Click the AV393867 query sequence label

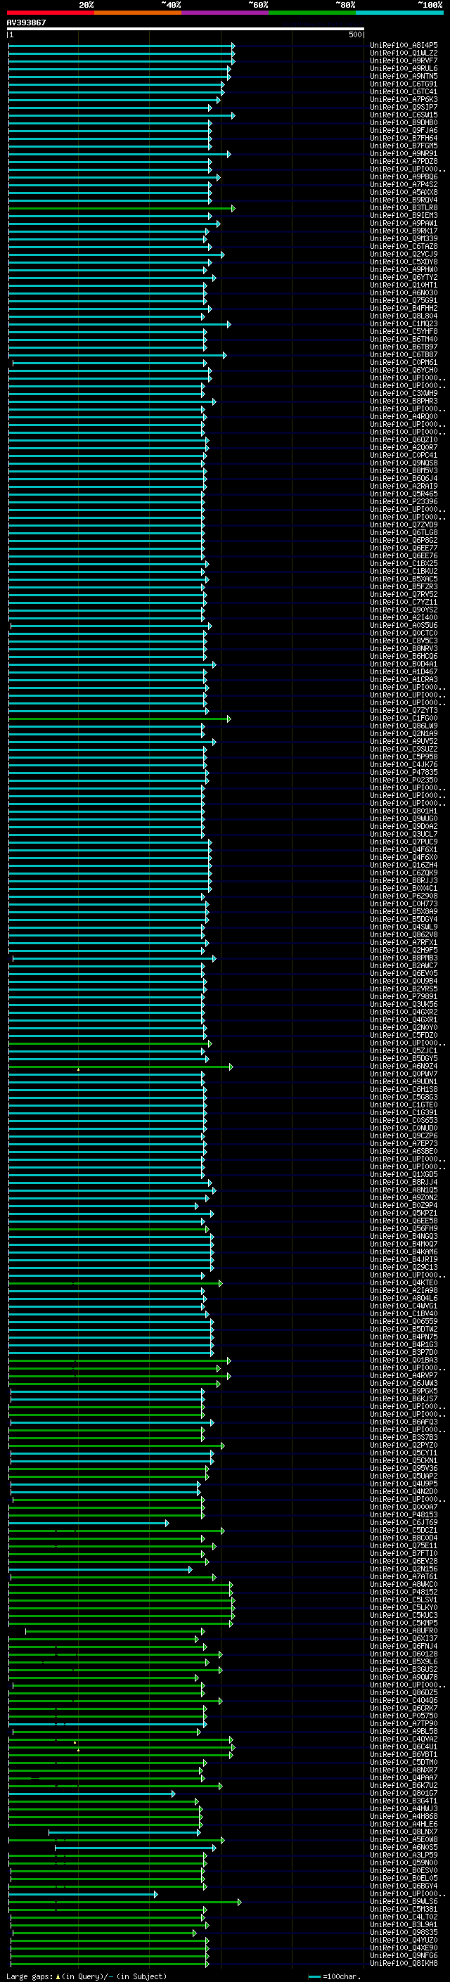(26, 22)
